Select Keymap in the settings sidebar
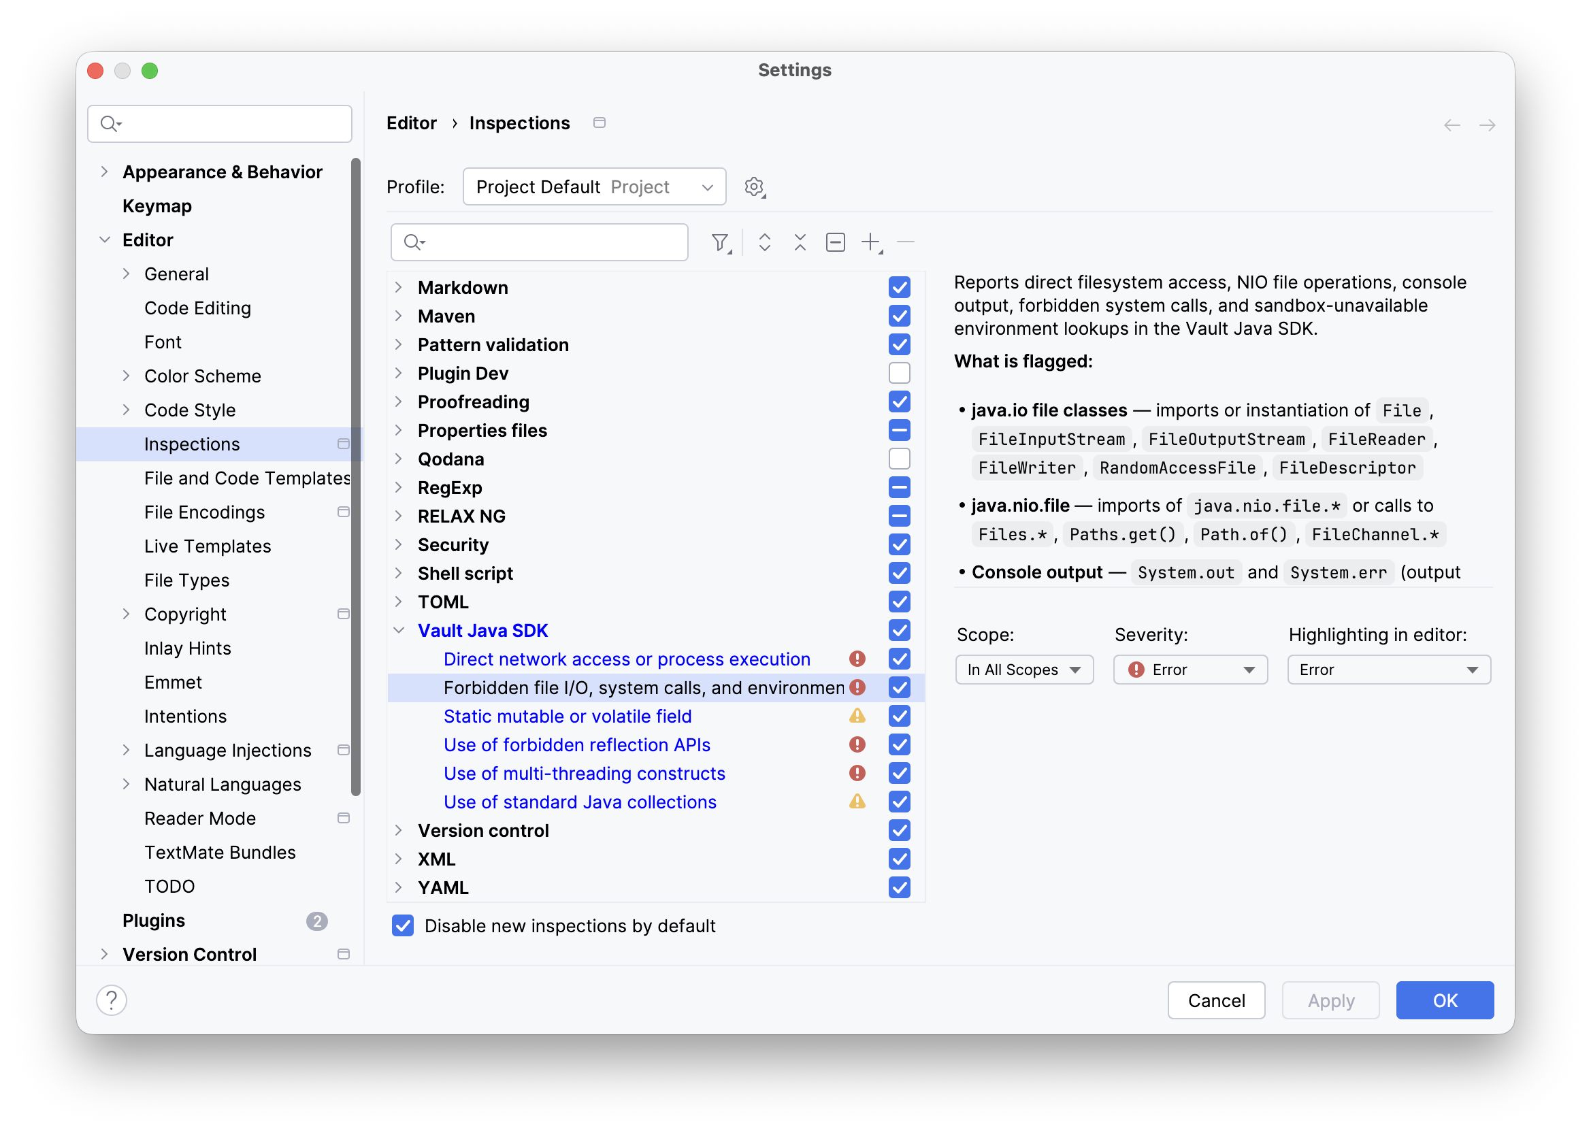The width and height of the screenshot is (1591, 1135). click(x=157, y=206)
